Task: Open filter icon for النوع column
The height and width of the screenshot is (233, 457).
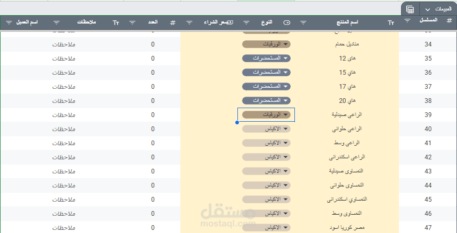Action: [246, 22]
